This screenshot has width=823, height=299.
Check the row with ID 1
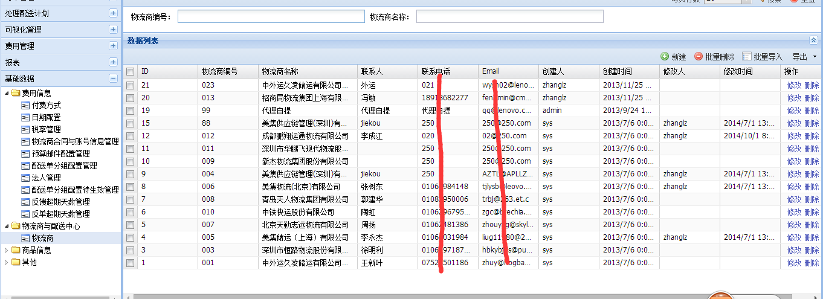click(130, 263)
